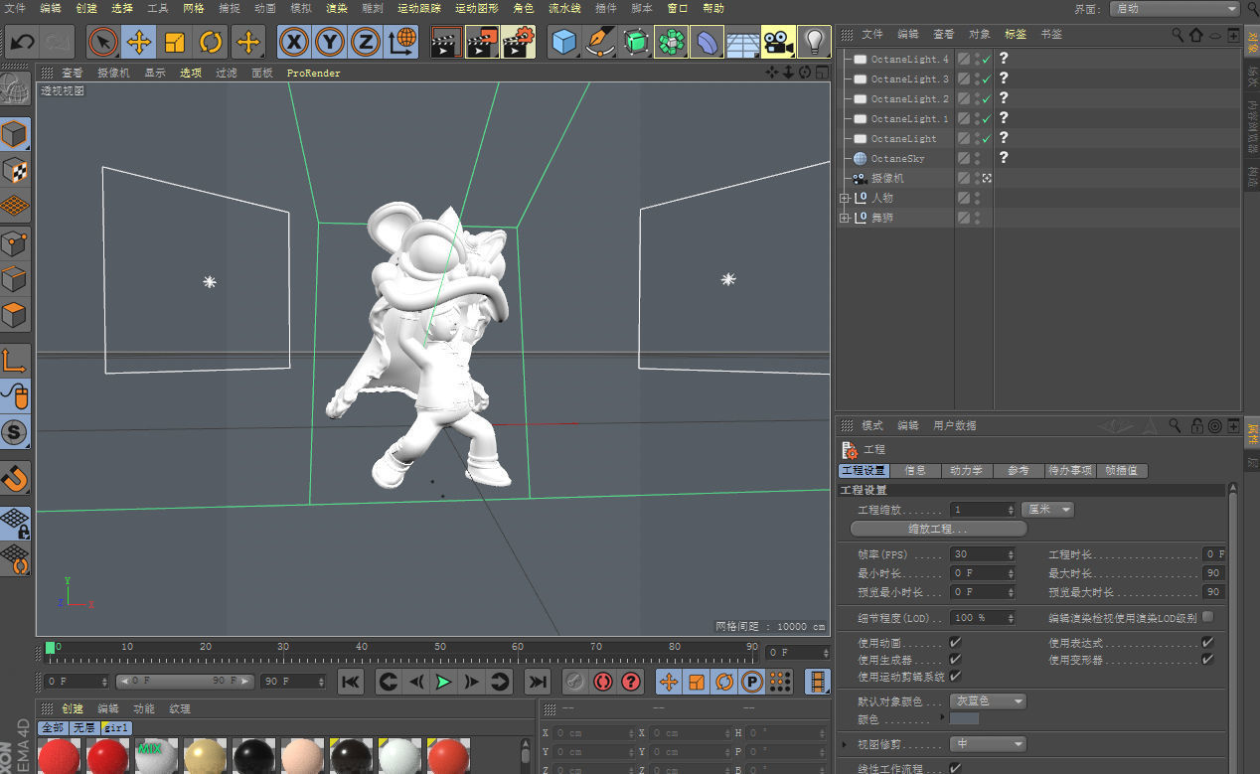The width and height of the screenshot is (1260, 774).
Task: Open the 文件 menu in main menu bar
Action: 15,8
